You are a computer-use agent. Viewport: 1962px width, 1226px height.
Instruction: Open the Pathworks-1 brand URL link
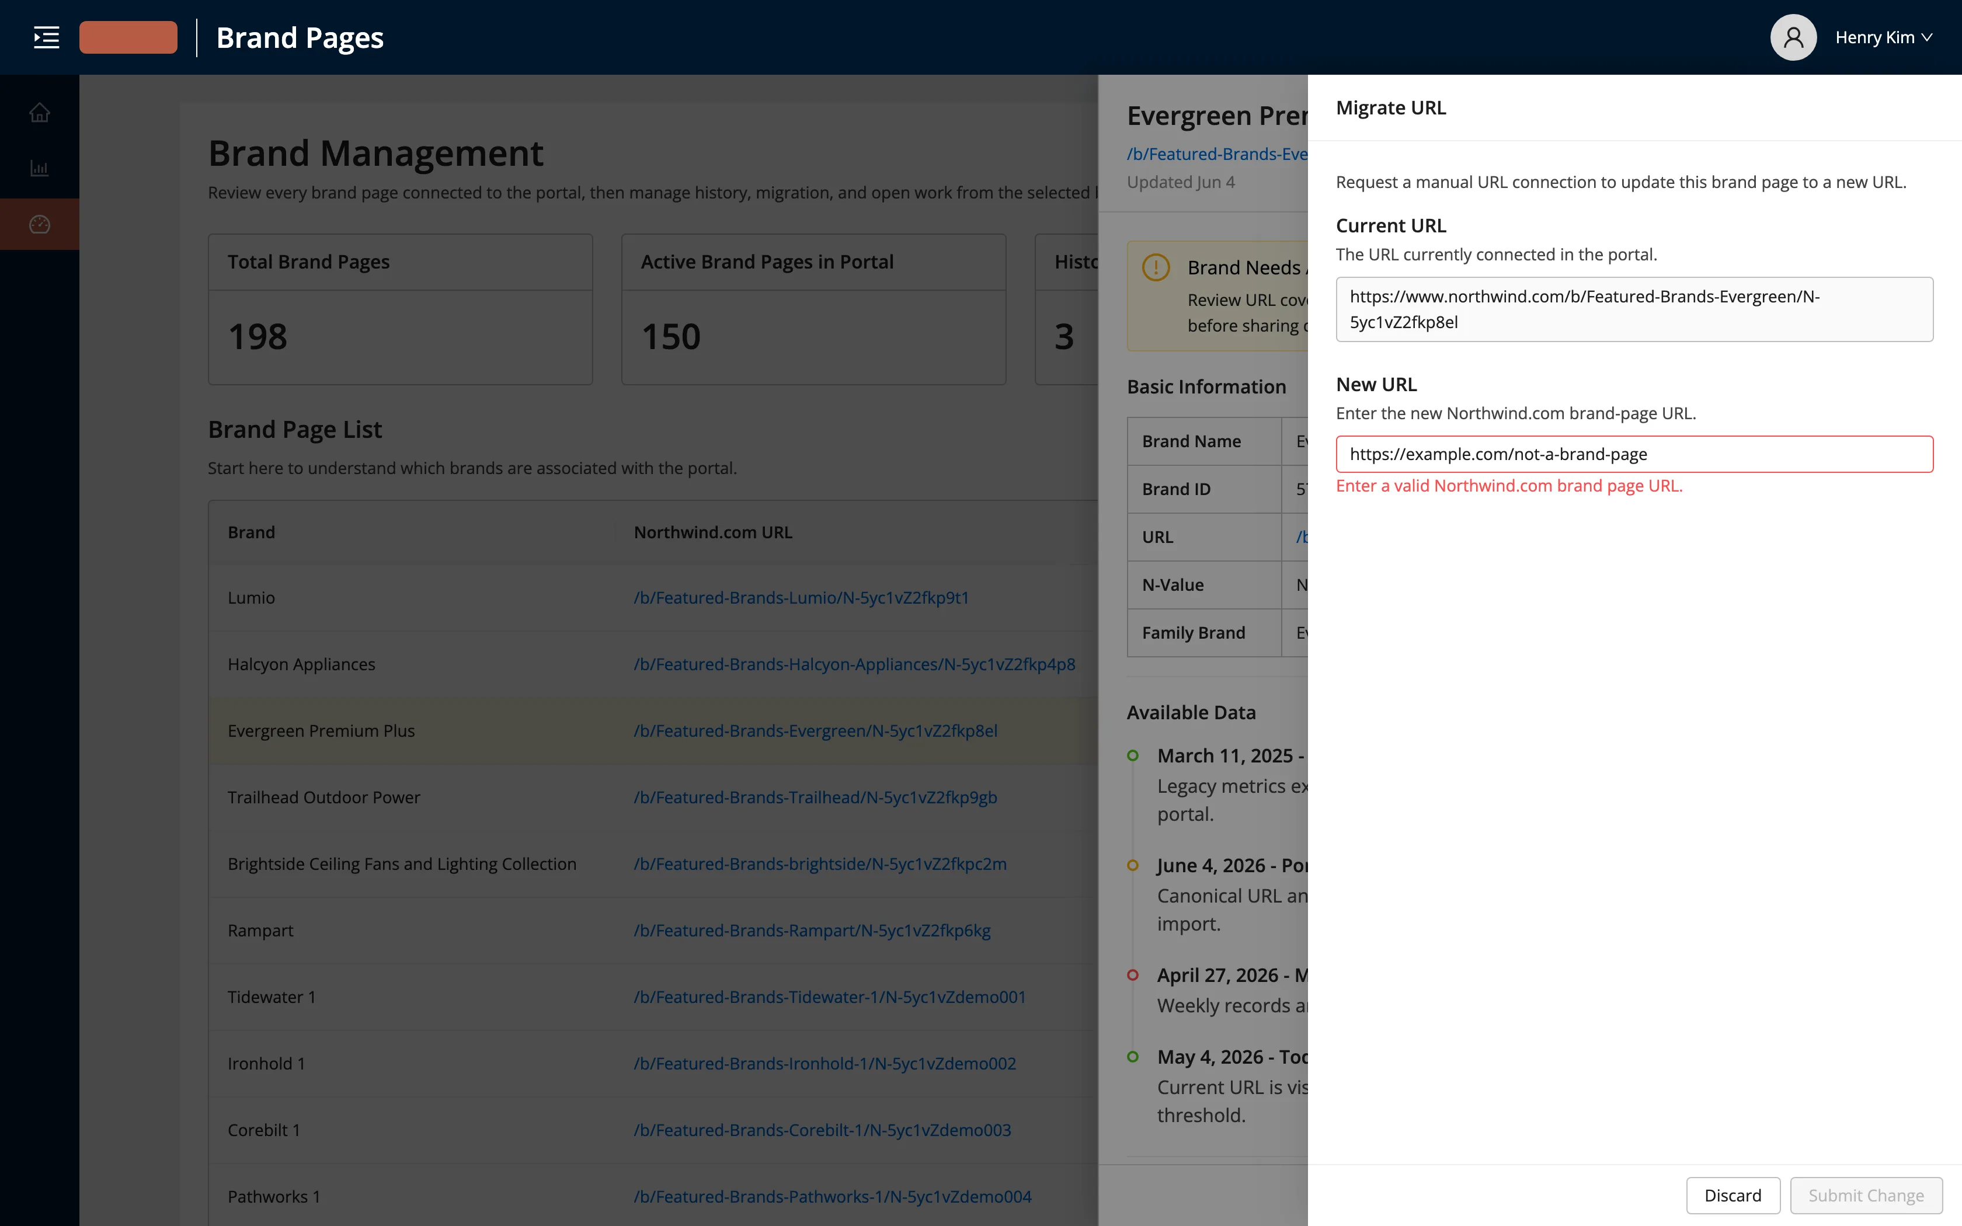[833, 1196]
